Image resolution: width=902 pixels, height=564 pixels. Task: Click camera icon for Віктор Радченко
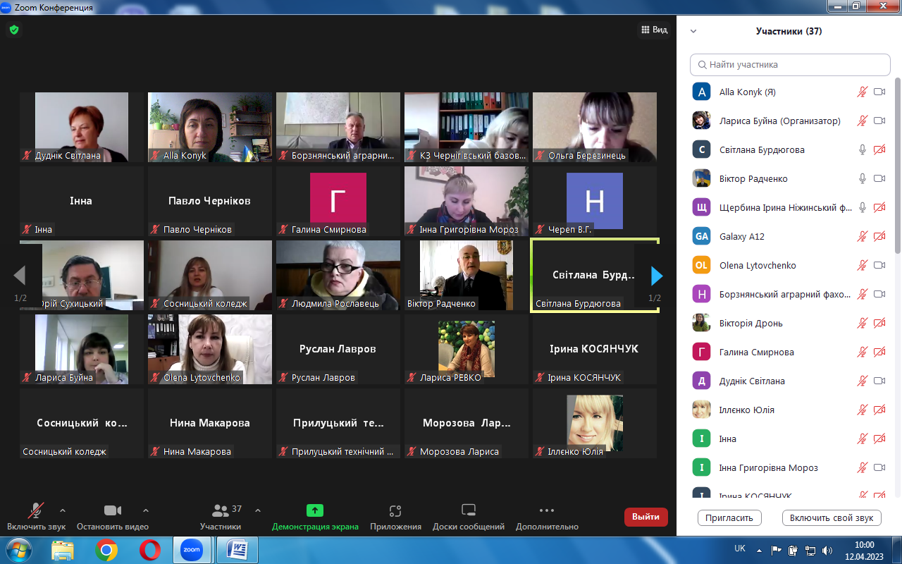[879, 178]
